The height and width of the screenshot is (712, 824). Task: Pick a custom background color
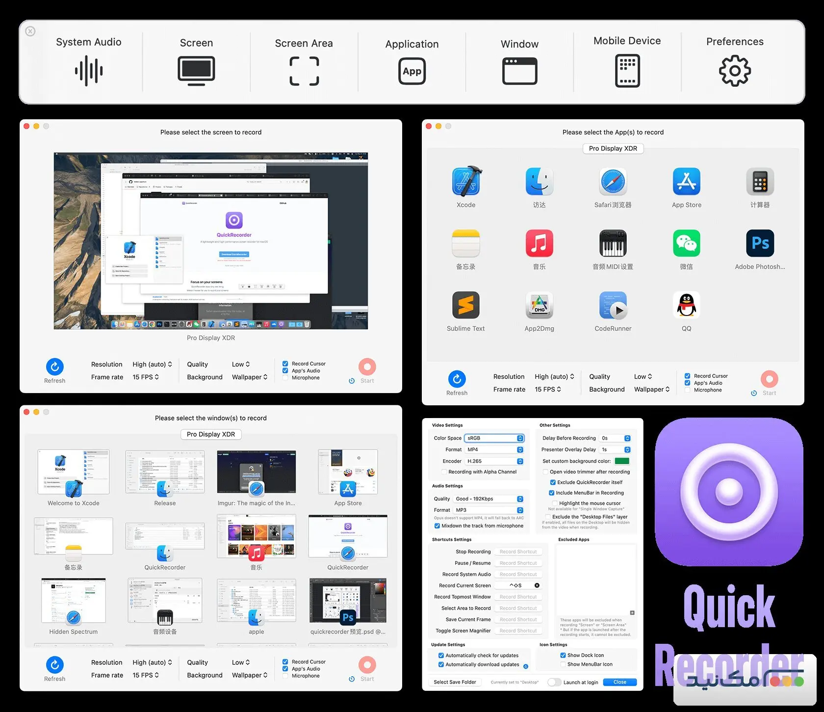[622, 461]
